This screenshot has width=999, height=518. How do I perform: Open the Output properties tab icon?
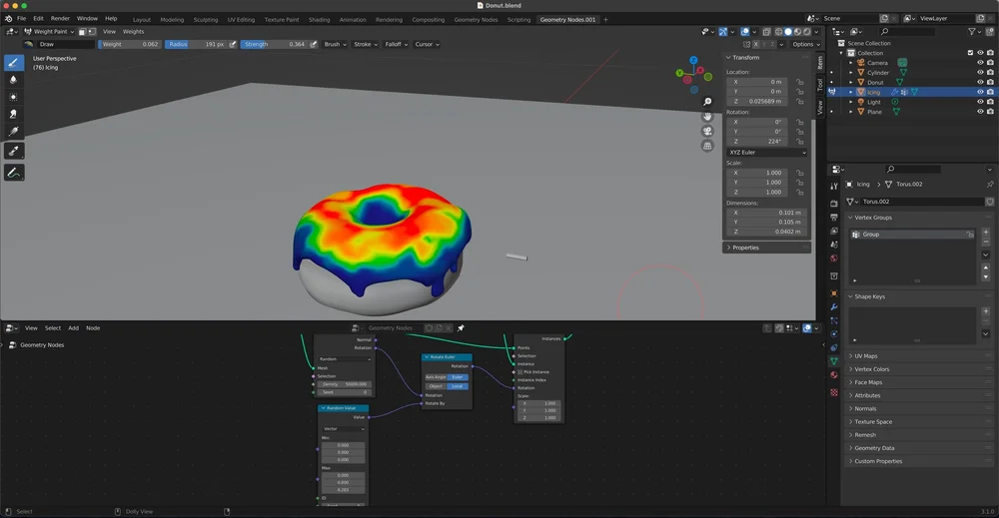pyautogui.click(x=834, y=217)
